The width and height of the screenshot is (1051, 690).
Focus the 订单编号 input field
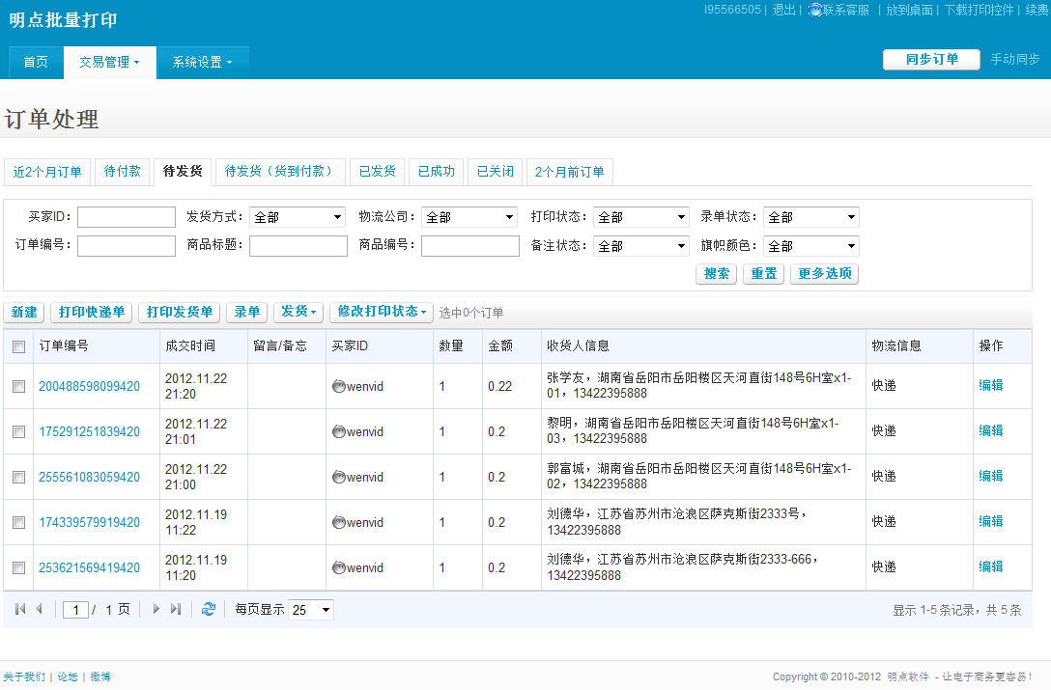point(126,246)
